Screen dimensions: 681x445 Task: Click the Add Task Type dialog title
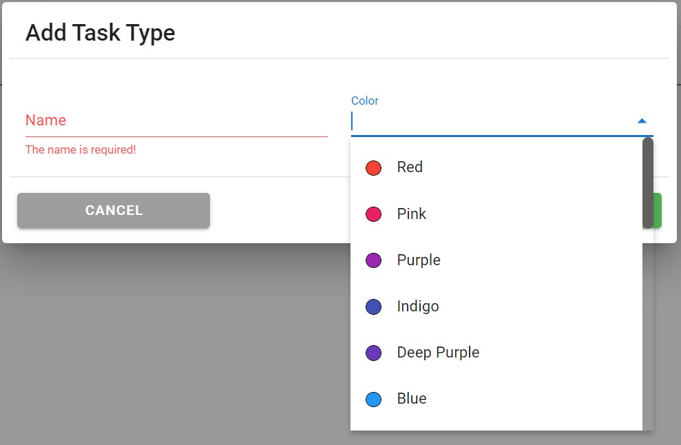coord(101,32)
